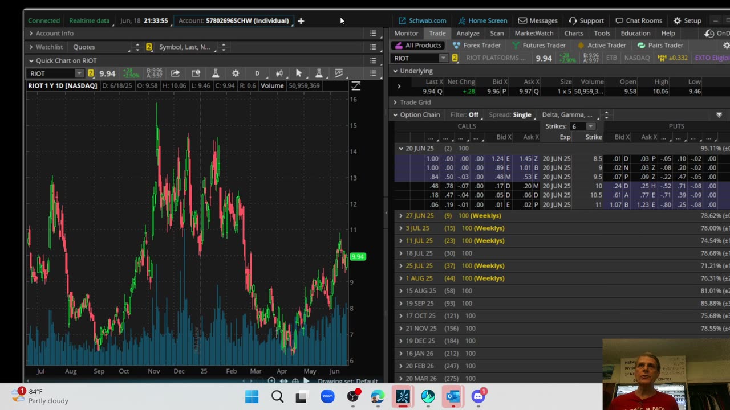Click the Schwab.com link
The image size is (730, 410).
tap(422, 21)
